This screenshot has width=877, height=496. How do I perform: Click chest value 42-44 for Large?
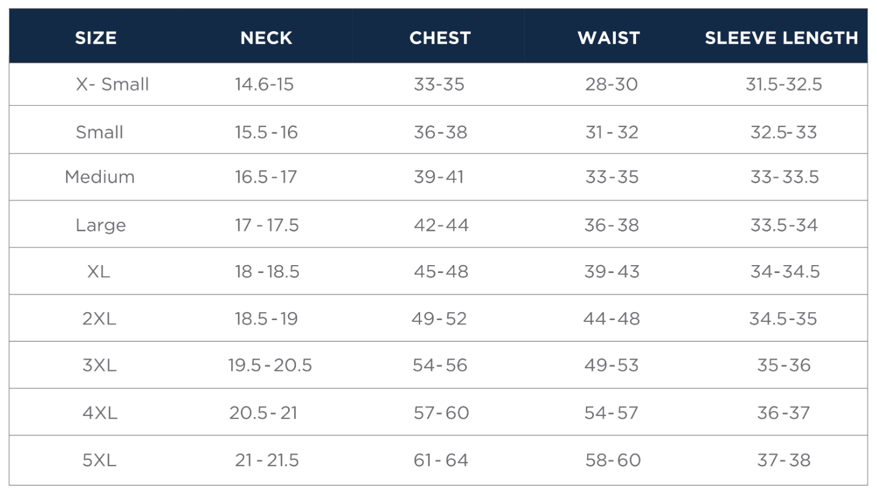[441, 225]
